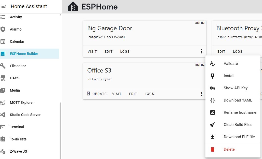This screenshot has height=159, width=262.
Task: Select Rename hostname menu entry
Action: pyautogui.click(x=233, y=112)
